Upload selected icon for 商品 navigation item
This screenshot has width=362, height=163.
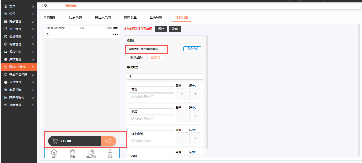[195, 116]
